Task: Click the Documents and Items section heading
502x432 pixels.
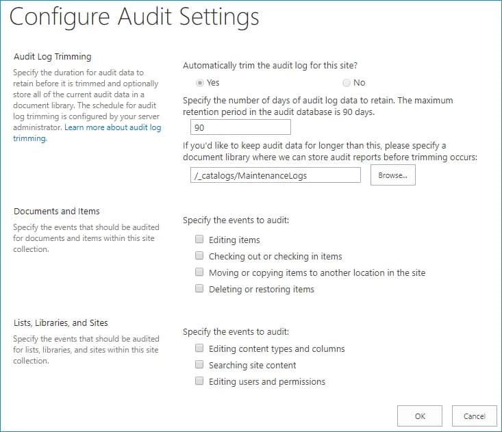Action: [x=57, y=212]
